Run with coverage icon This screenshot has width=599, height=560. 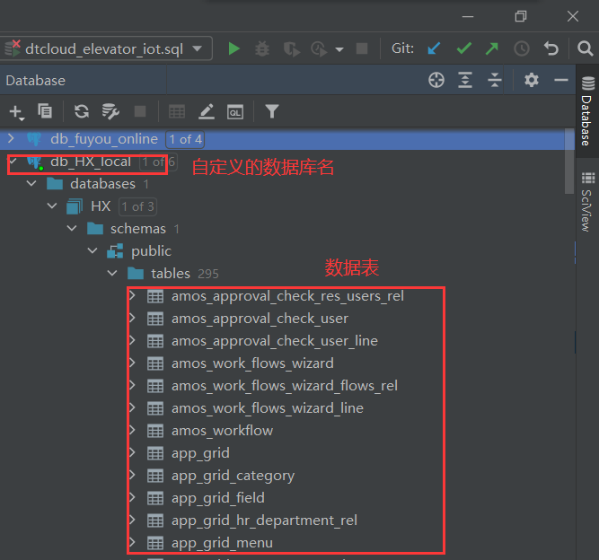point(292,49)
